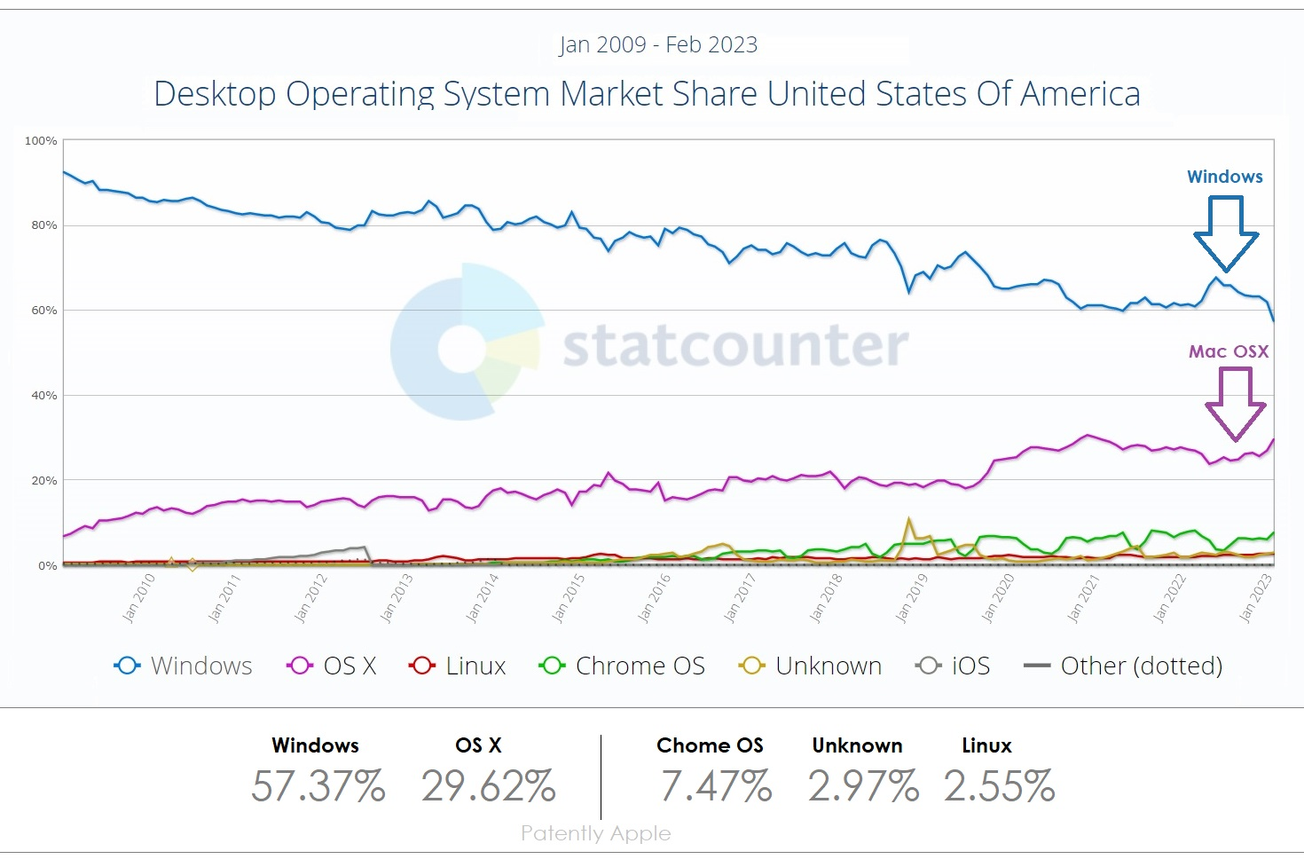Click the Linux red legend marker
The image size is (1304, 867).
(x=421, y=666)
